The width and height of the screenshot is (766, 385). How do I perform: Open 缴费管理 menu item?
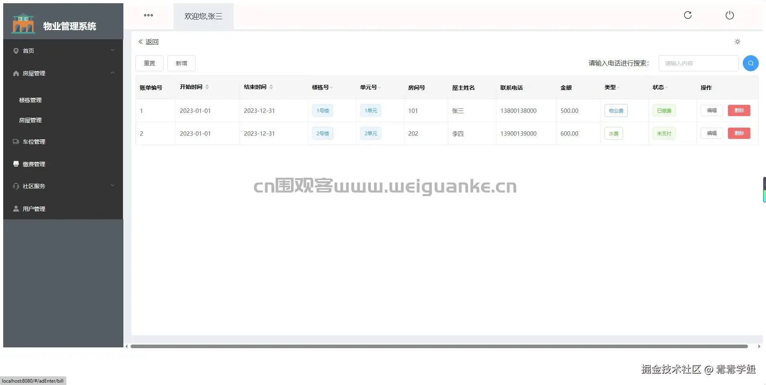click(63, 164)
